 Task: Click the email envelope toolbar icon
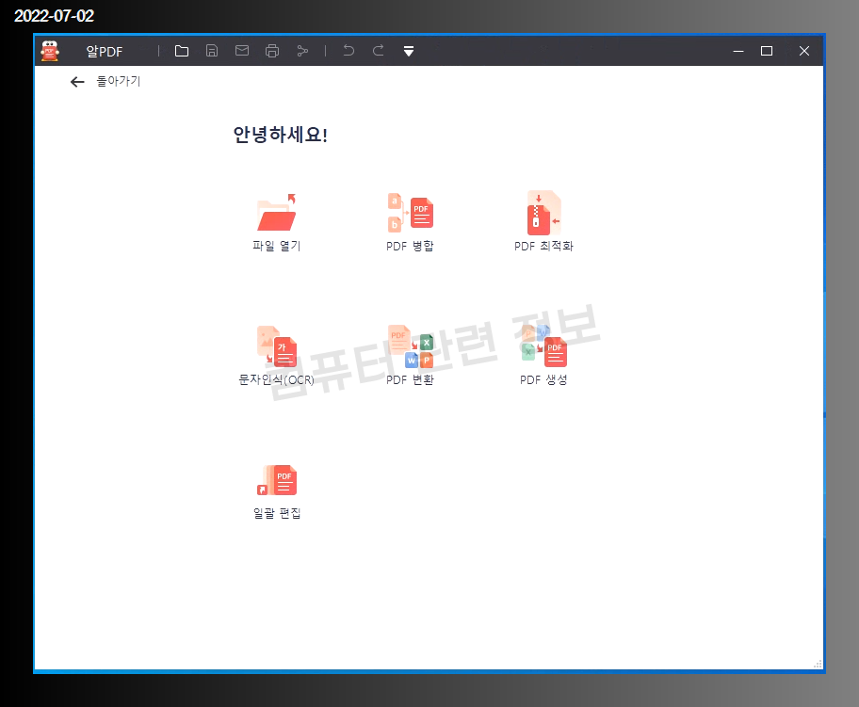[x=241, y=51]
